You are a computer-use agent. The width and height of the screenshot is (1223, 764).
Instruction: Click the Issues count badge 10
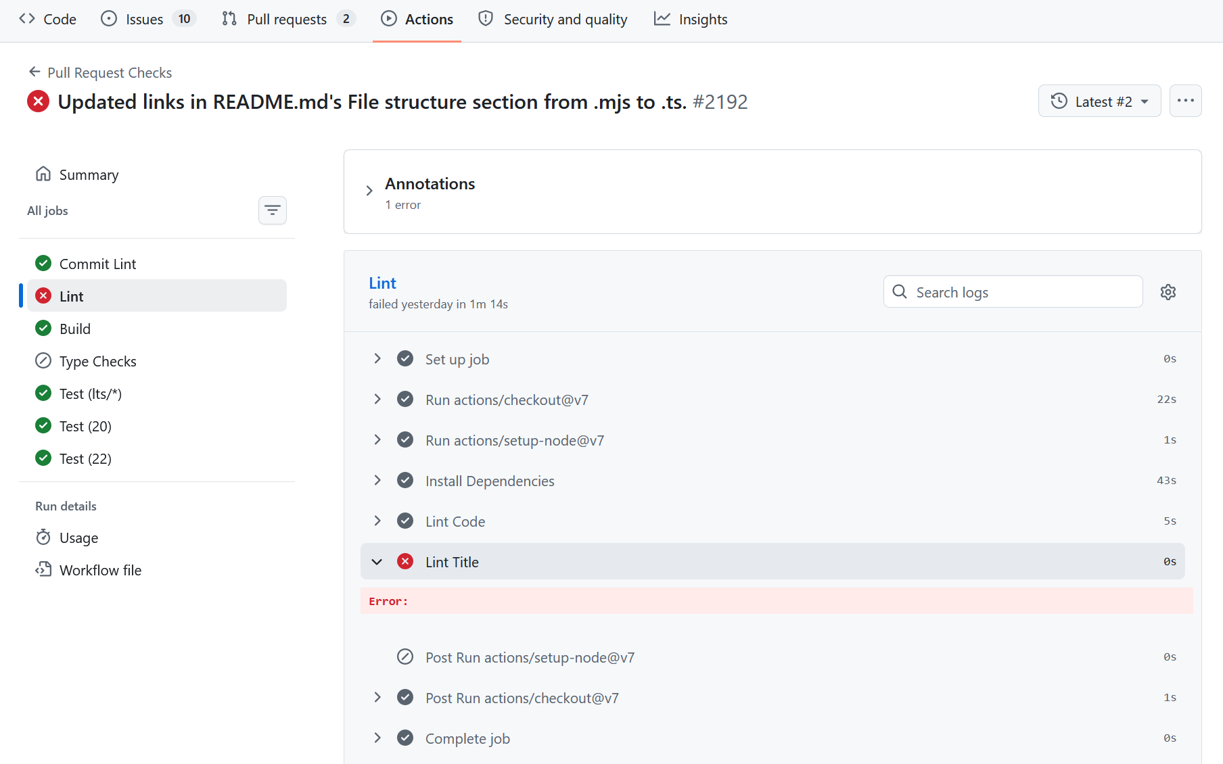[x=184, y=19]
